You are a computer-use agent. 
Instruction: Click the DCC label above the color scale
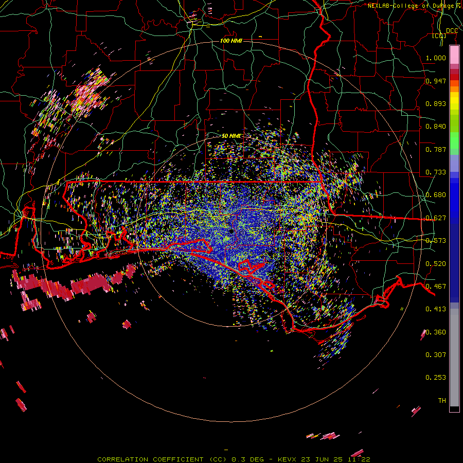[x=452, y=31]
